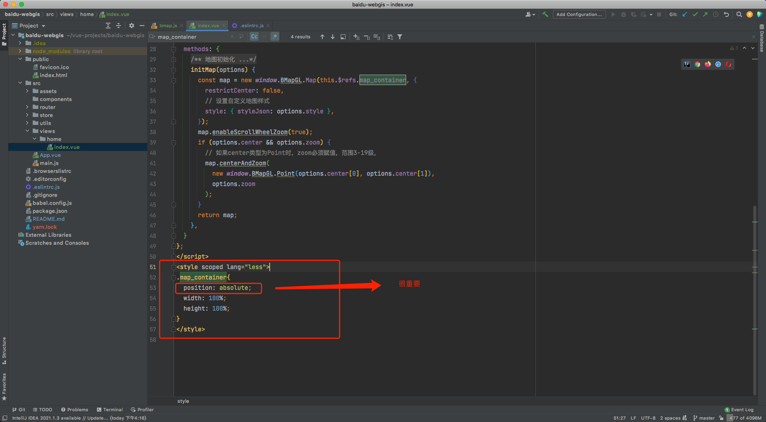Click memory indicator 477 of 4096M
The image size is (766, 422).
[745, 418]
